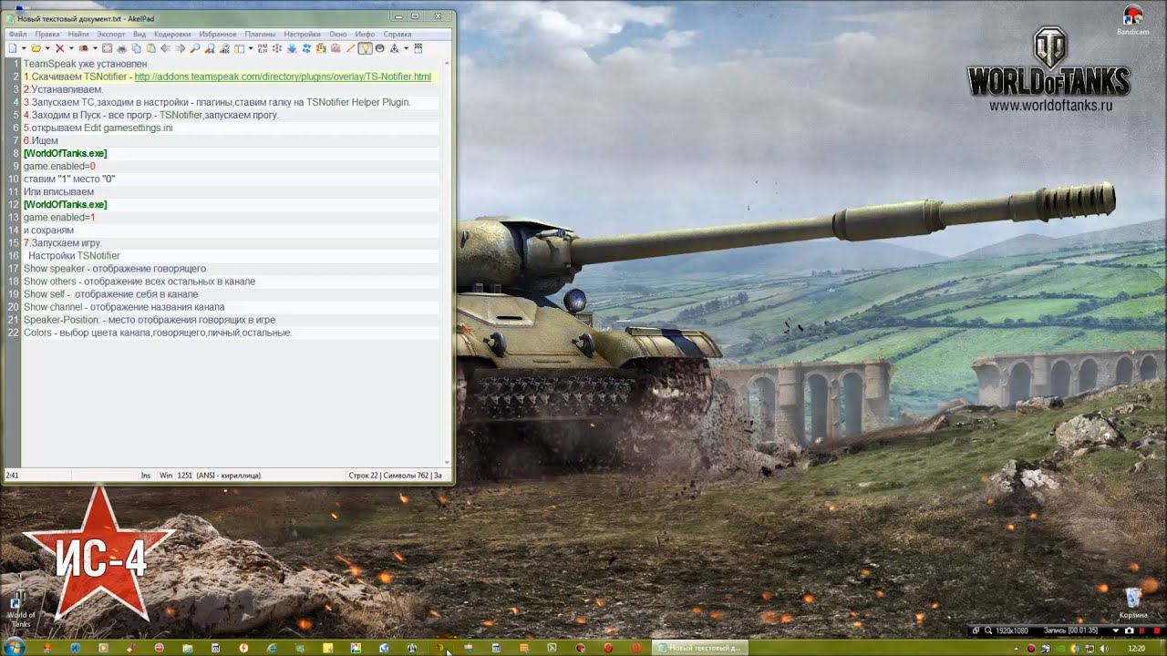Click 'game.enabled=1' text on line 13
1167x656 pixels.
tap(59, 218)
